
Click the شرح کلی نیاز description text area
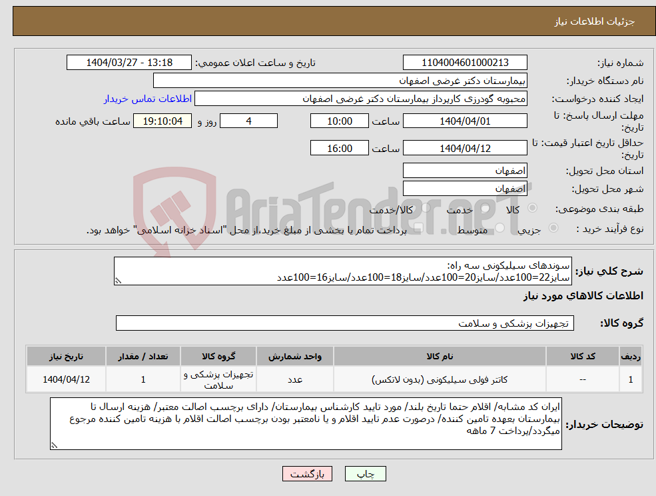click(342, 271)
